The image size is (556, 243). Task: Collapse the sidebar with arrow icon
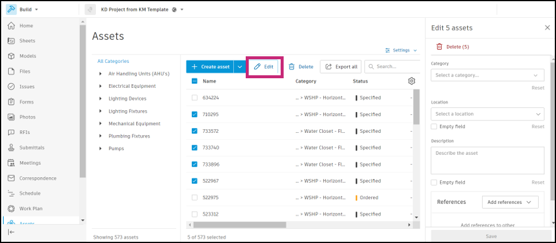point(11,232)
